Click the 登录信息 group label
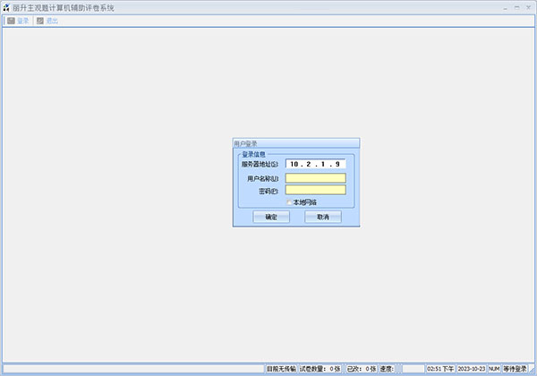 [x=253, y=155]
